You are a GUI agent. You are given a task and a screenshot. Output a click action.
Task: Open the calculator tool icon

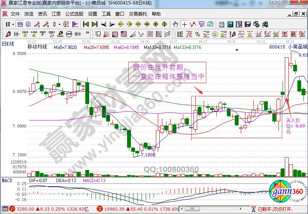[x=230, y=24]
